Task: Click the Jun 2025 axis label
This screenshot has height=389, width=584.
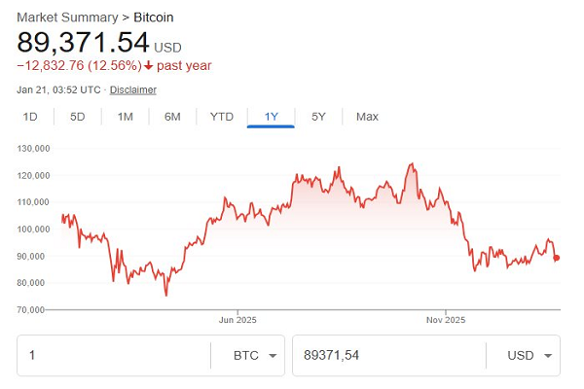Action: coord(238,319)
